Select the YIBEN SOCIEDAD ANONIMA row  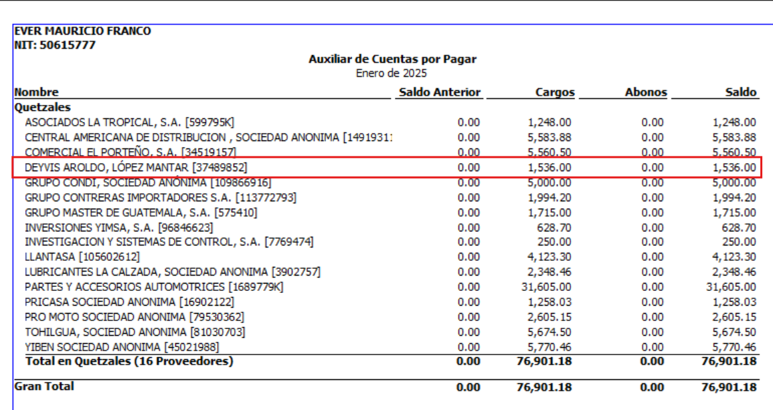122,347
